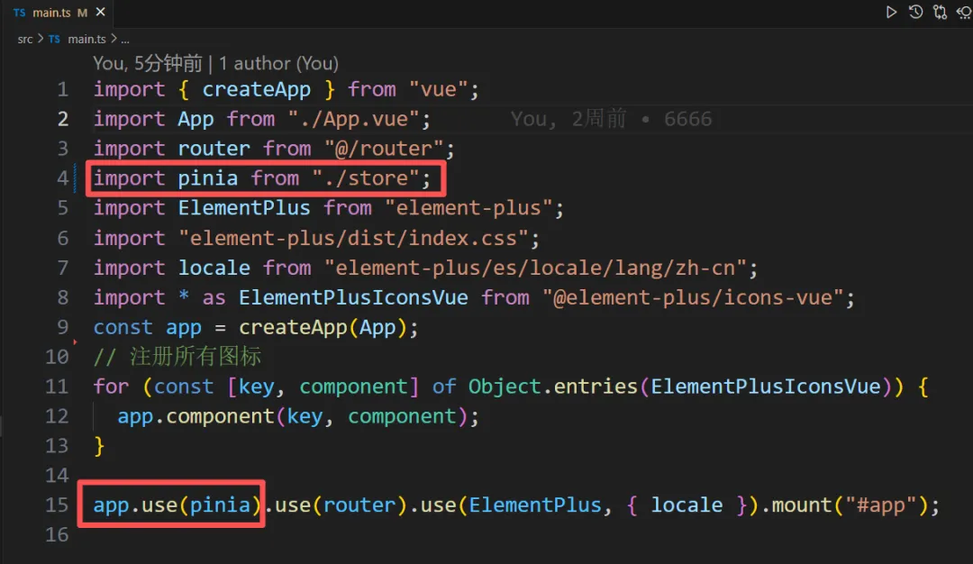Select the main.ts tab label
Screen dimensions: 973x564
pyautogui.click(x=52, y=14)
